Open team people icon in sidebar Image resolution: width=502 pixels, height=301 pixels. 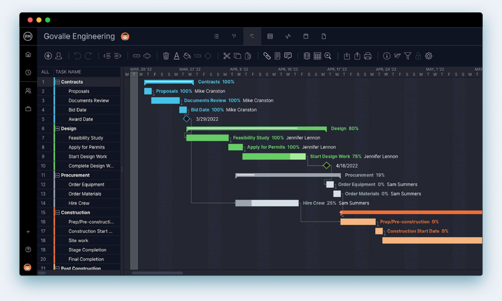click(28, 91)
